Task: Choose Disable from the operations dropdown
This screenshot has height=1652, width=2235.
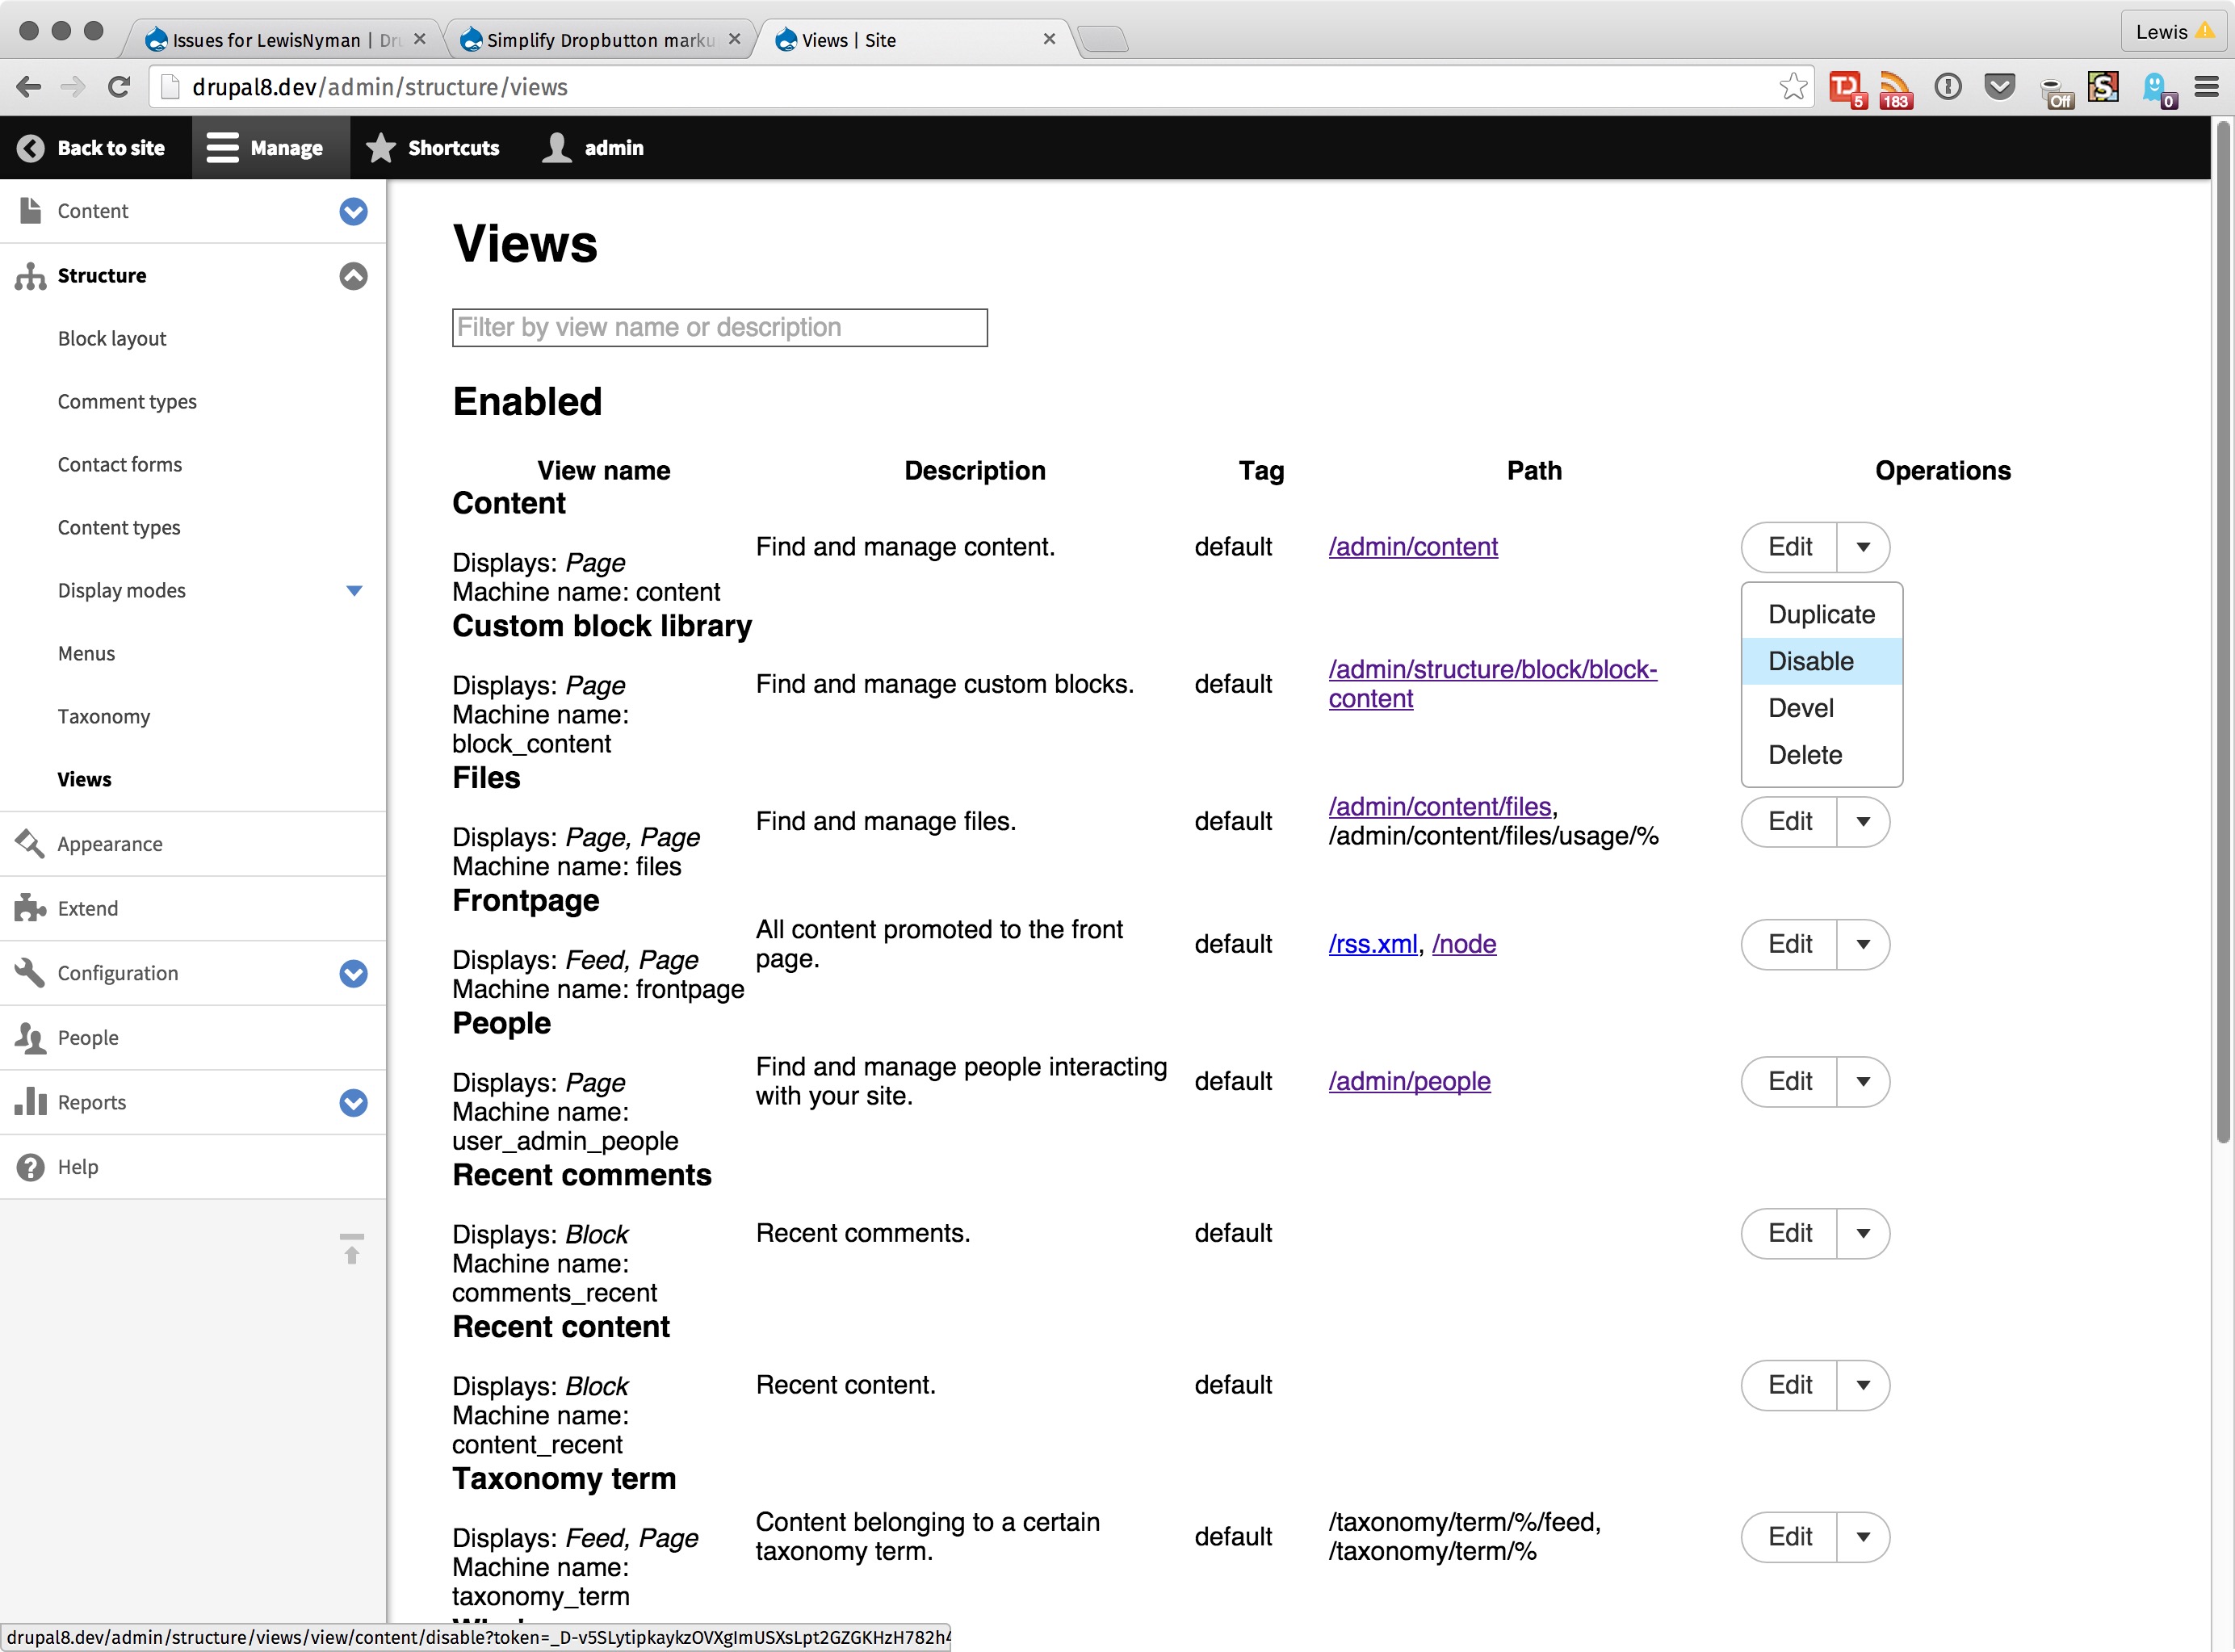Action: 1810,661
